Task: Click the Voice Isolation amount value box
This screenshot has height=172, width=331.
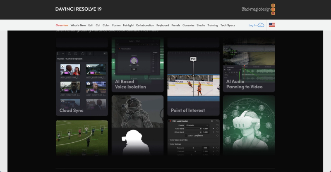Action: coord(134,69)
